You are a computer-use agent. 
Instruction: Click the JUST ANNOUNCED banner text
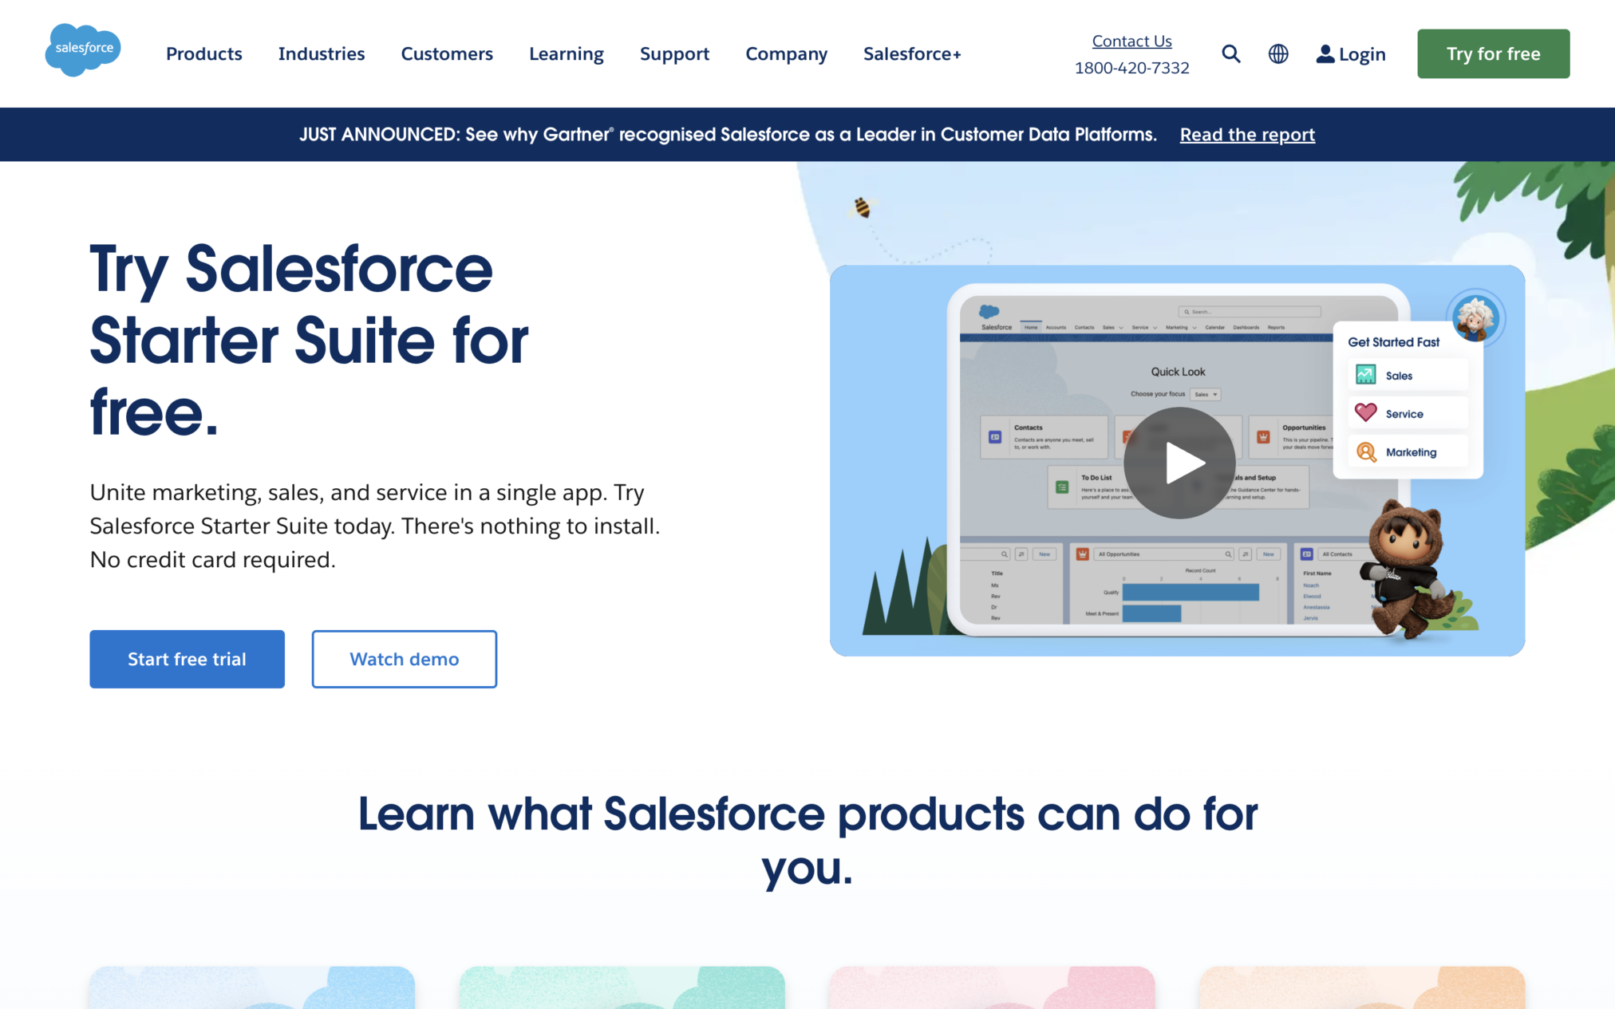(x=728, y=134)
